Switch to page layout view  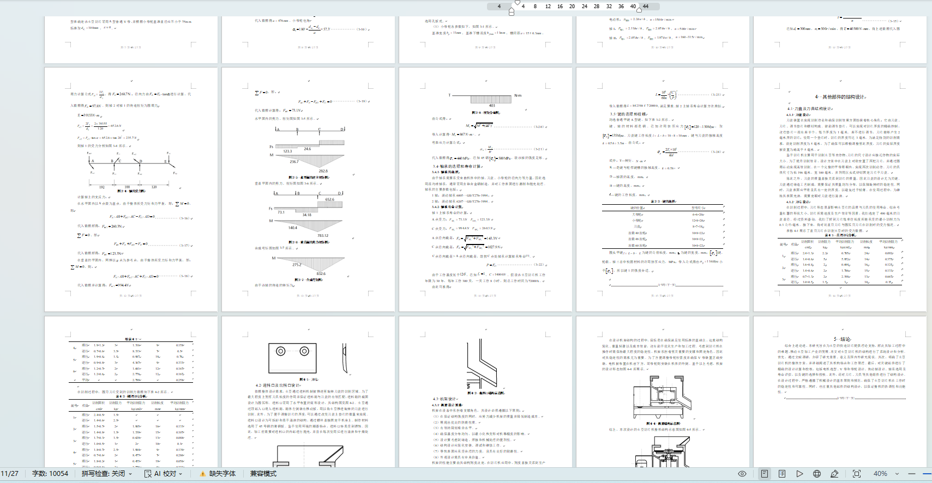point(765,474)
